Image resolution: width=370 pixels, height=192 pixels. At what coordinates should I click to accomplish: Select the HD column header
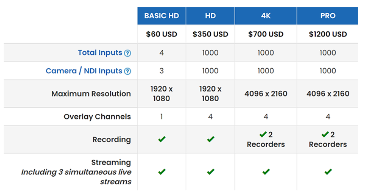click(210, 16)
